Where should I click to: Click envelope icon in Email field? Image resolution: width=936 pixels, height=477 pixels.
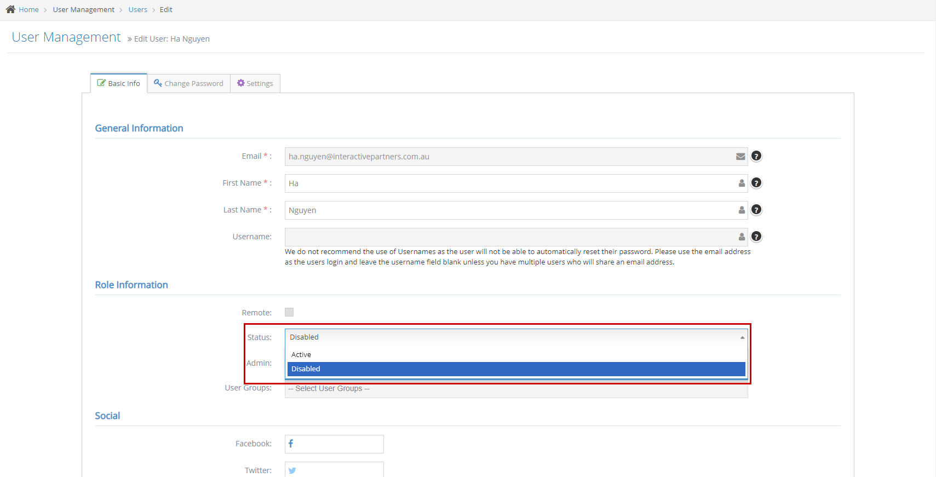tap(740, 157)
